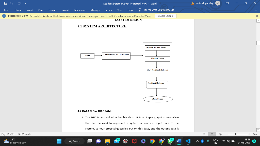
Task: Select the Layout tab
Action: tap(65, 10)
